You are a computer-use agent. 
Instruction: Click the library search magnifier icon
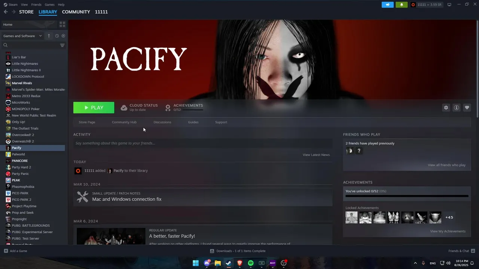click(5, 45)
